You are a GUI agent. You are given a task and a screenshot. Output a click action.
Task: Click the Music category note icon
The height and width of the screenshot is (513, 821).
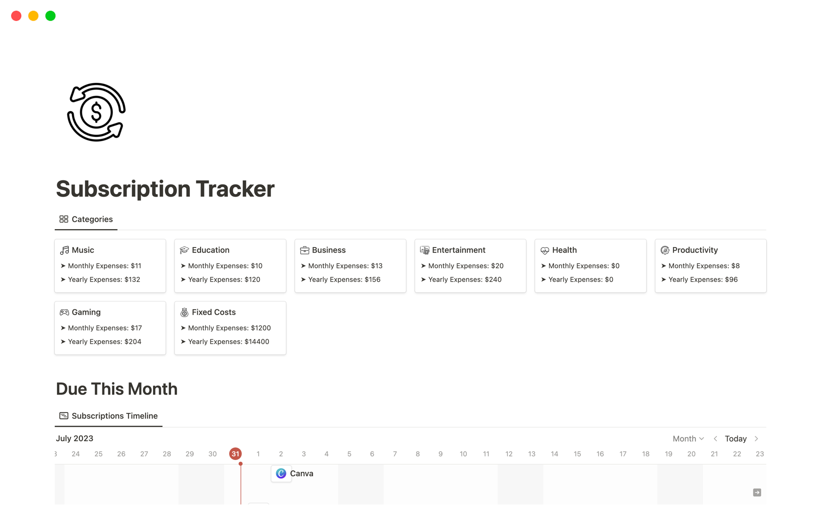point(65,250)
